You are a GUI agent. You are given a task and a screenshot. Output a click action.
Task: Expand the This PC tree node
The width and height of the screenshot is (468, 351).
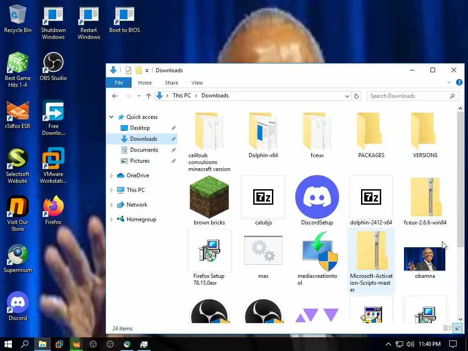coord(112,190)
